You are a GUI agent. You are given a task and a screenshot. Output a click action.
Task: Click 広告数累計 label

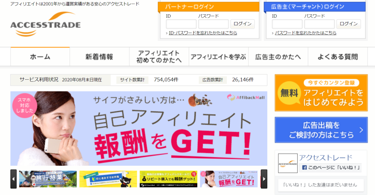click(213, 80)
